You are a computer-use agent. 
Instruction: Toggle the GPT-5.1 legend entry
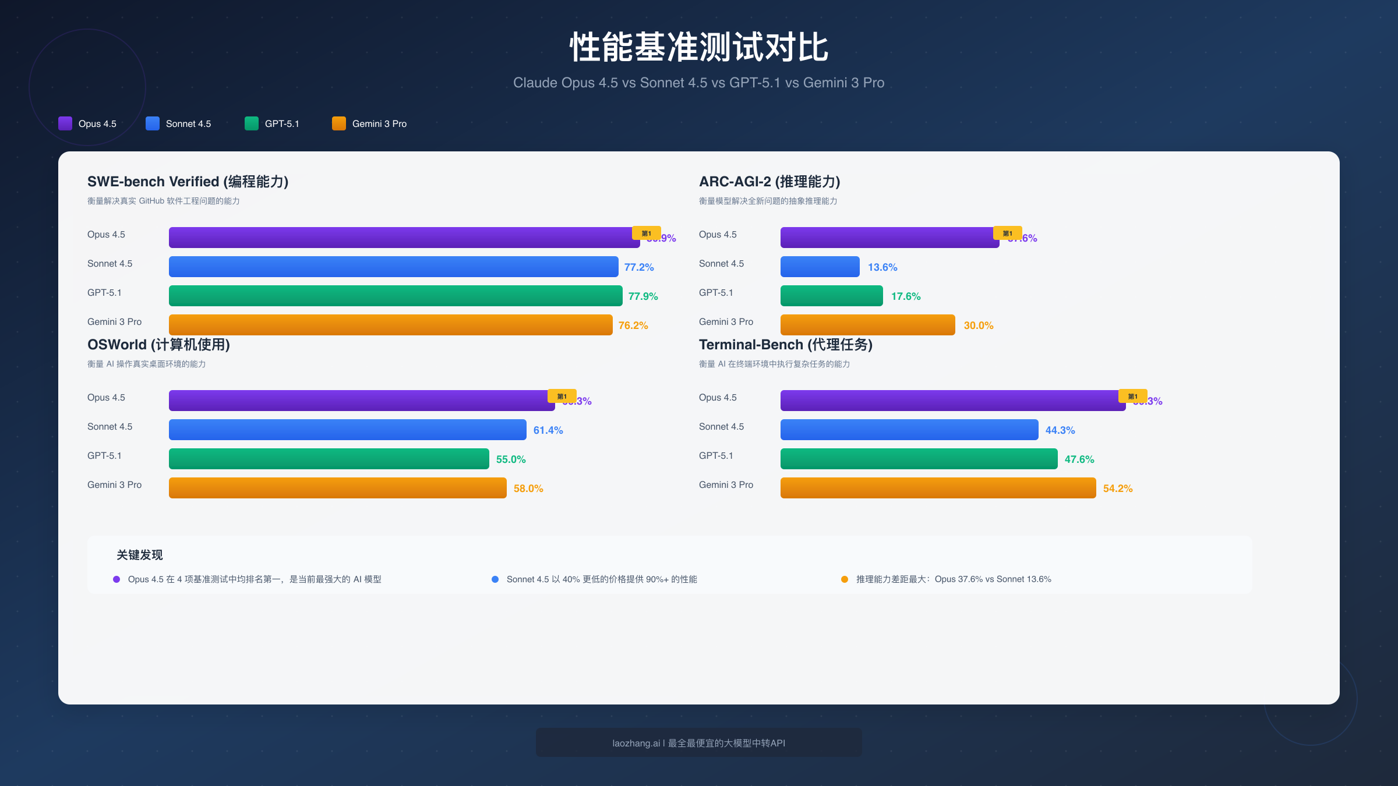[x=272, y=123]
